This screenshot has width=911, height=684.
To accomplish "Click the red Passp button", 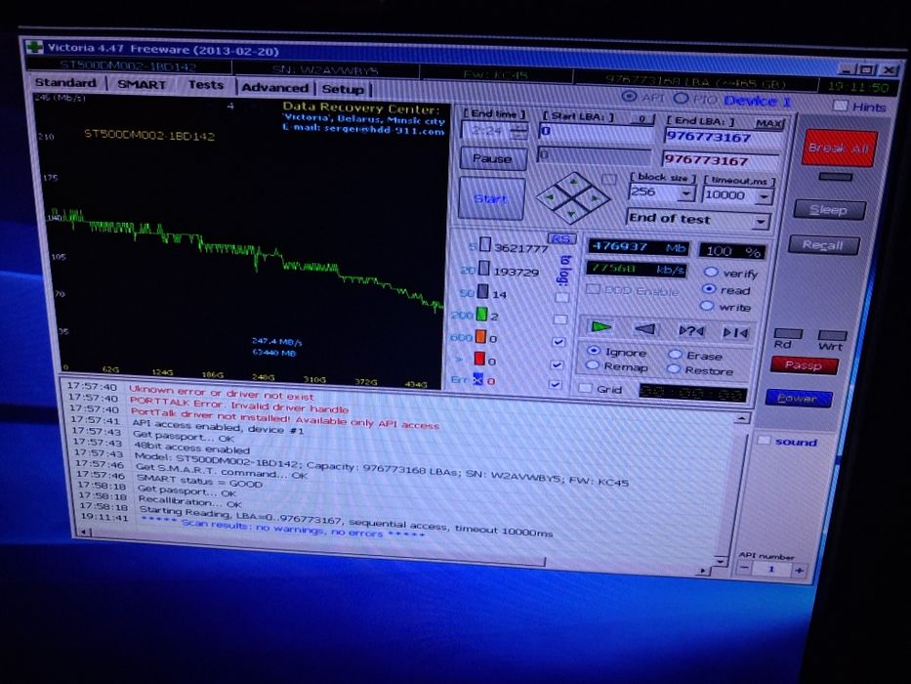I will pos(804,364).
